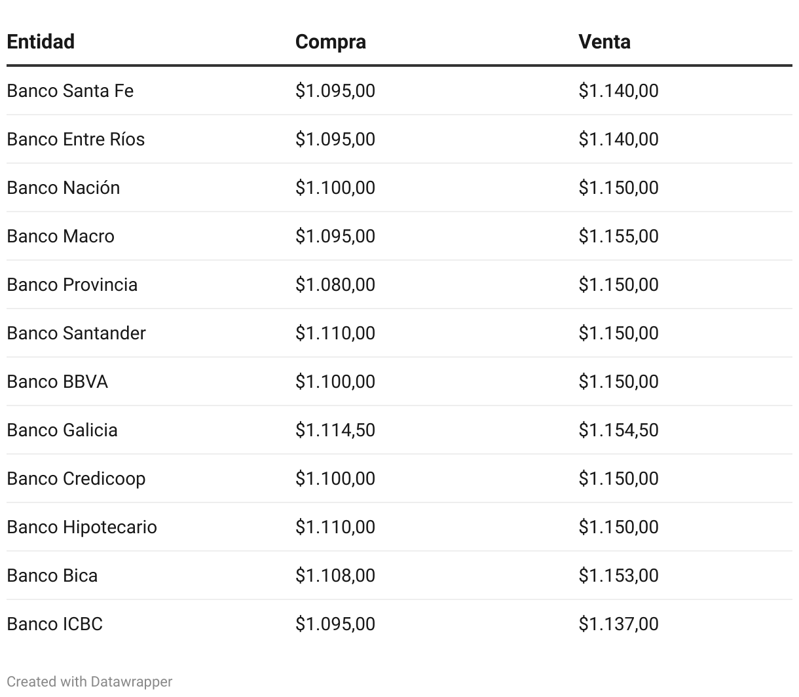Viewport: 799px width, 697px height.
Task: Click the Banco Galicia entity name
Action: (x=62, y=430)
